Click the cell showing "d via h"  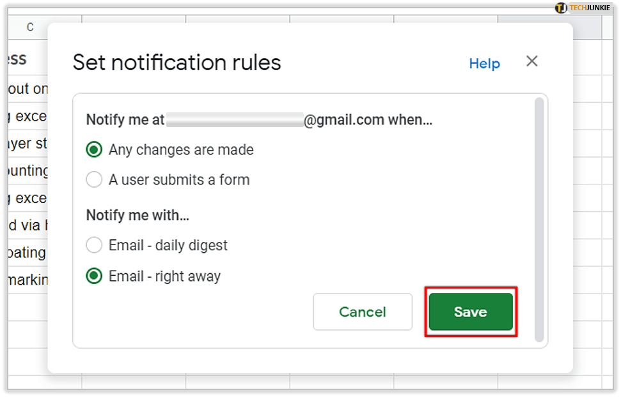(x=24, y=225)
